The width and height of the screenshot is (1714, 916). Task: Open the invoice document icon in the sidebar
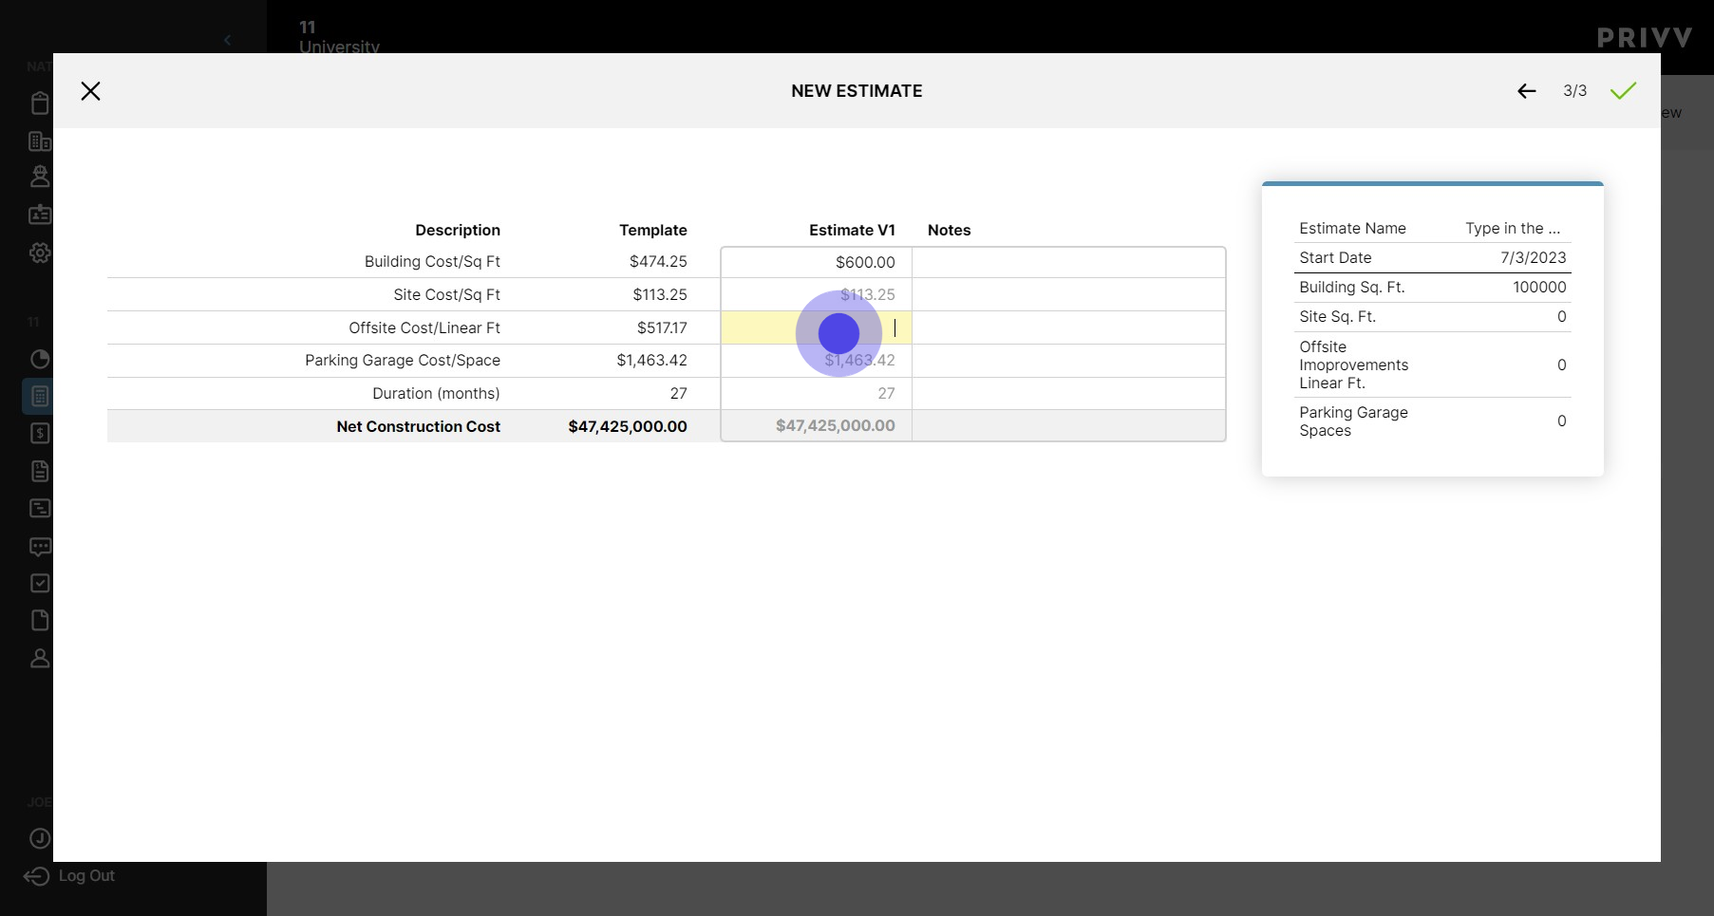40,471
